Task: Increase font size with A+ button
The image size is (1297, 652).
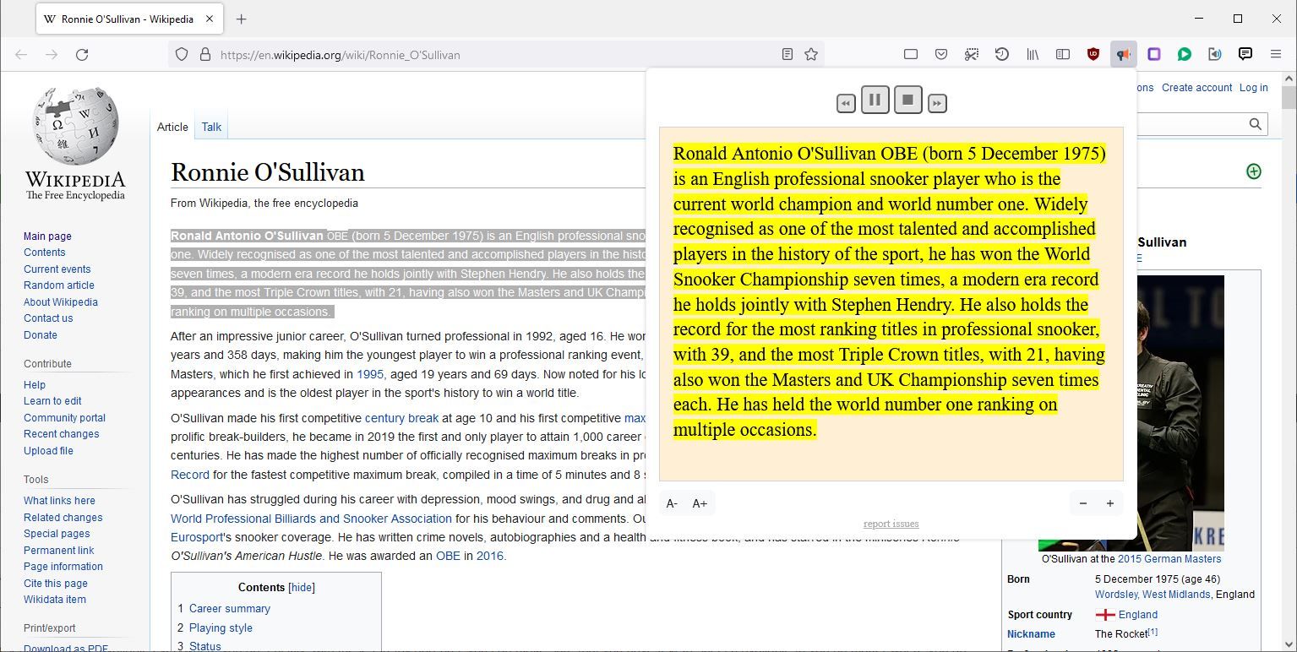Action: coord(700,503)
